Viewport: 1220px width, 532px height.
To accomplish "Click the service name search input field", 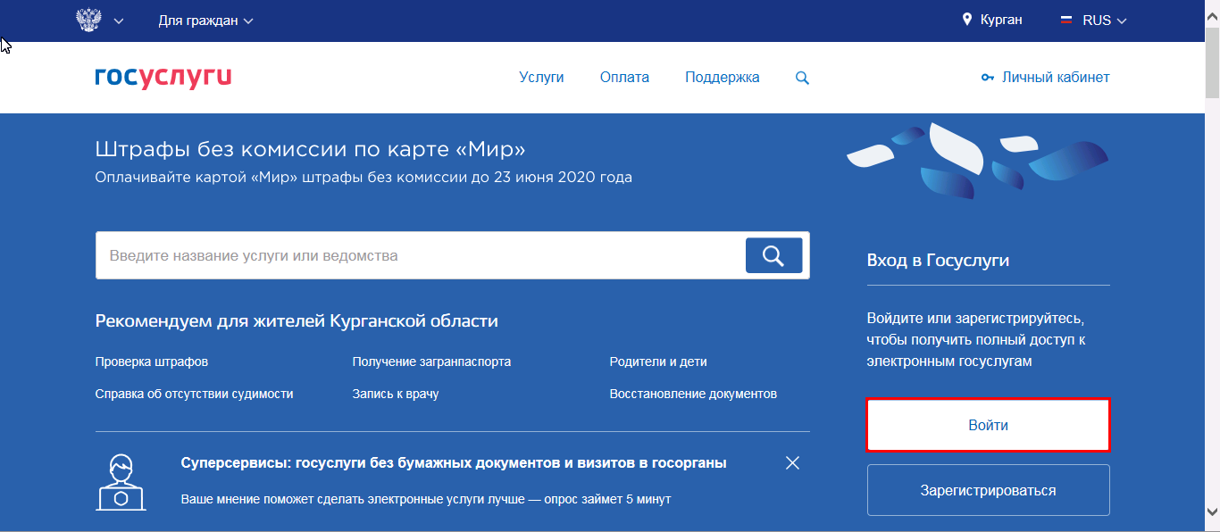I will [420, 255].
